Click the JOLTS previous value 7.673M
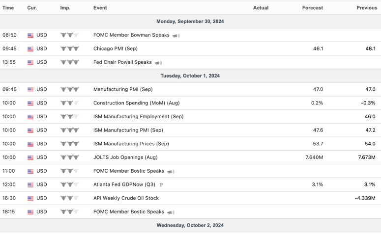 (367, 157)
